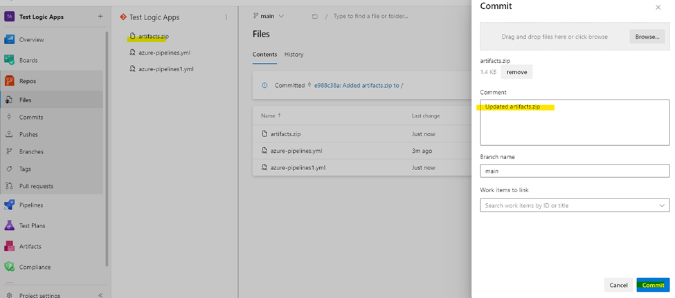Open the Pull requests icon
This screenshot has height=298, width=675.
9,186
